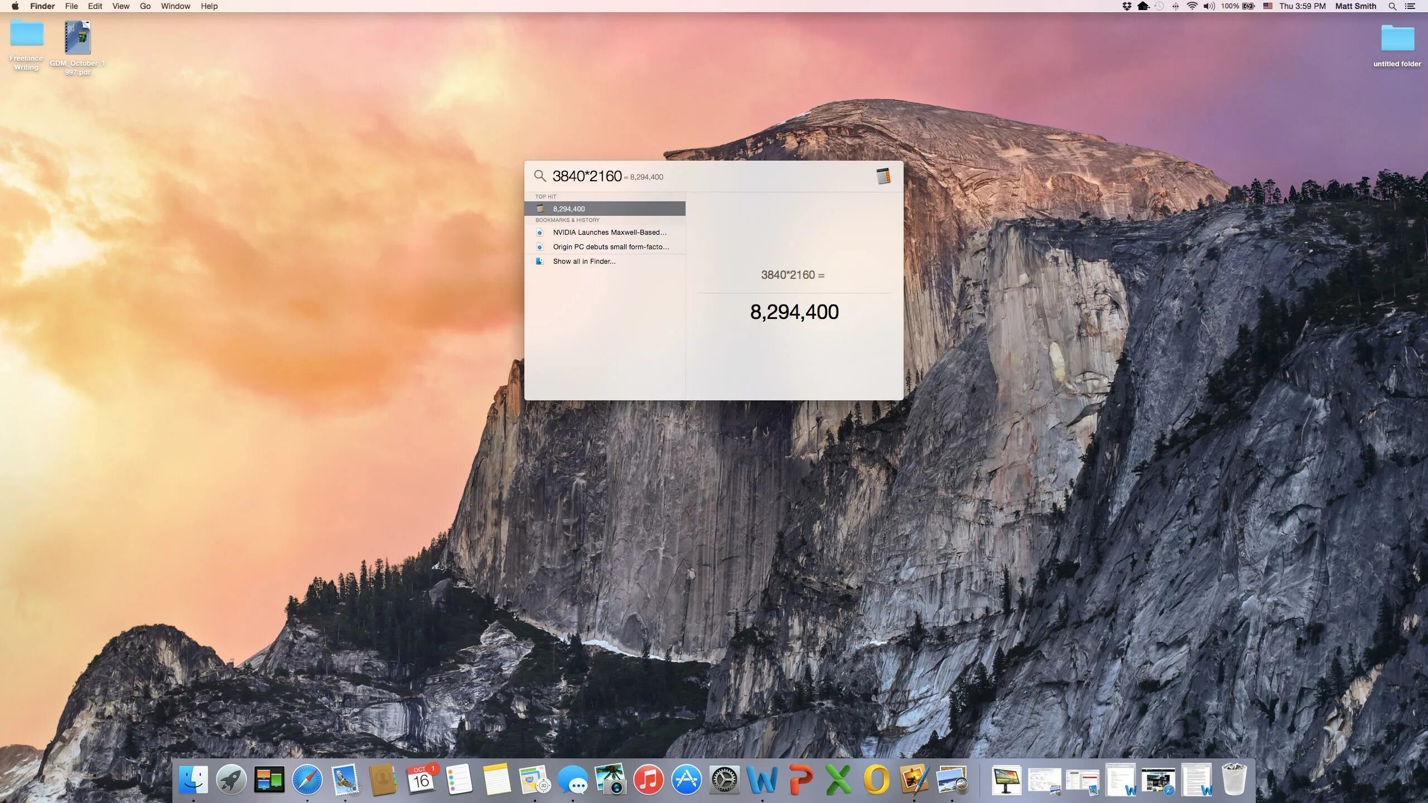The width and height of the screenshot is (1428, 803).
Task: Open Launchpad rocket icon in Dock
Action: click(231, 779)
